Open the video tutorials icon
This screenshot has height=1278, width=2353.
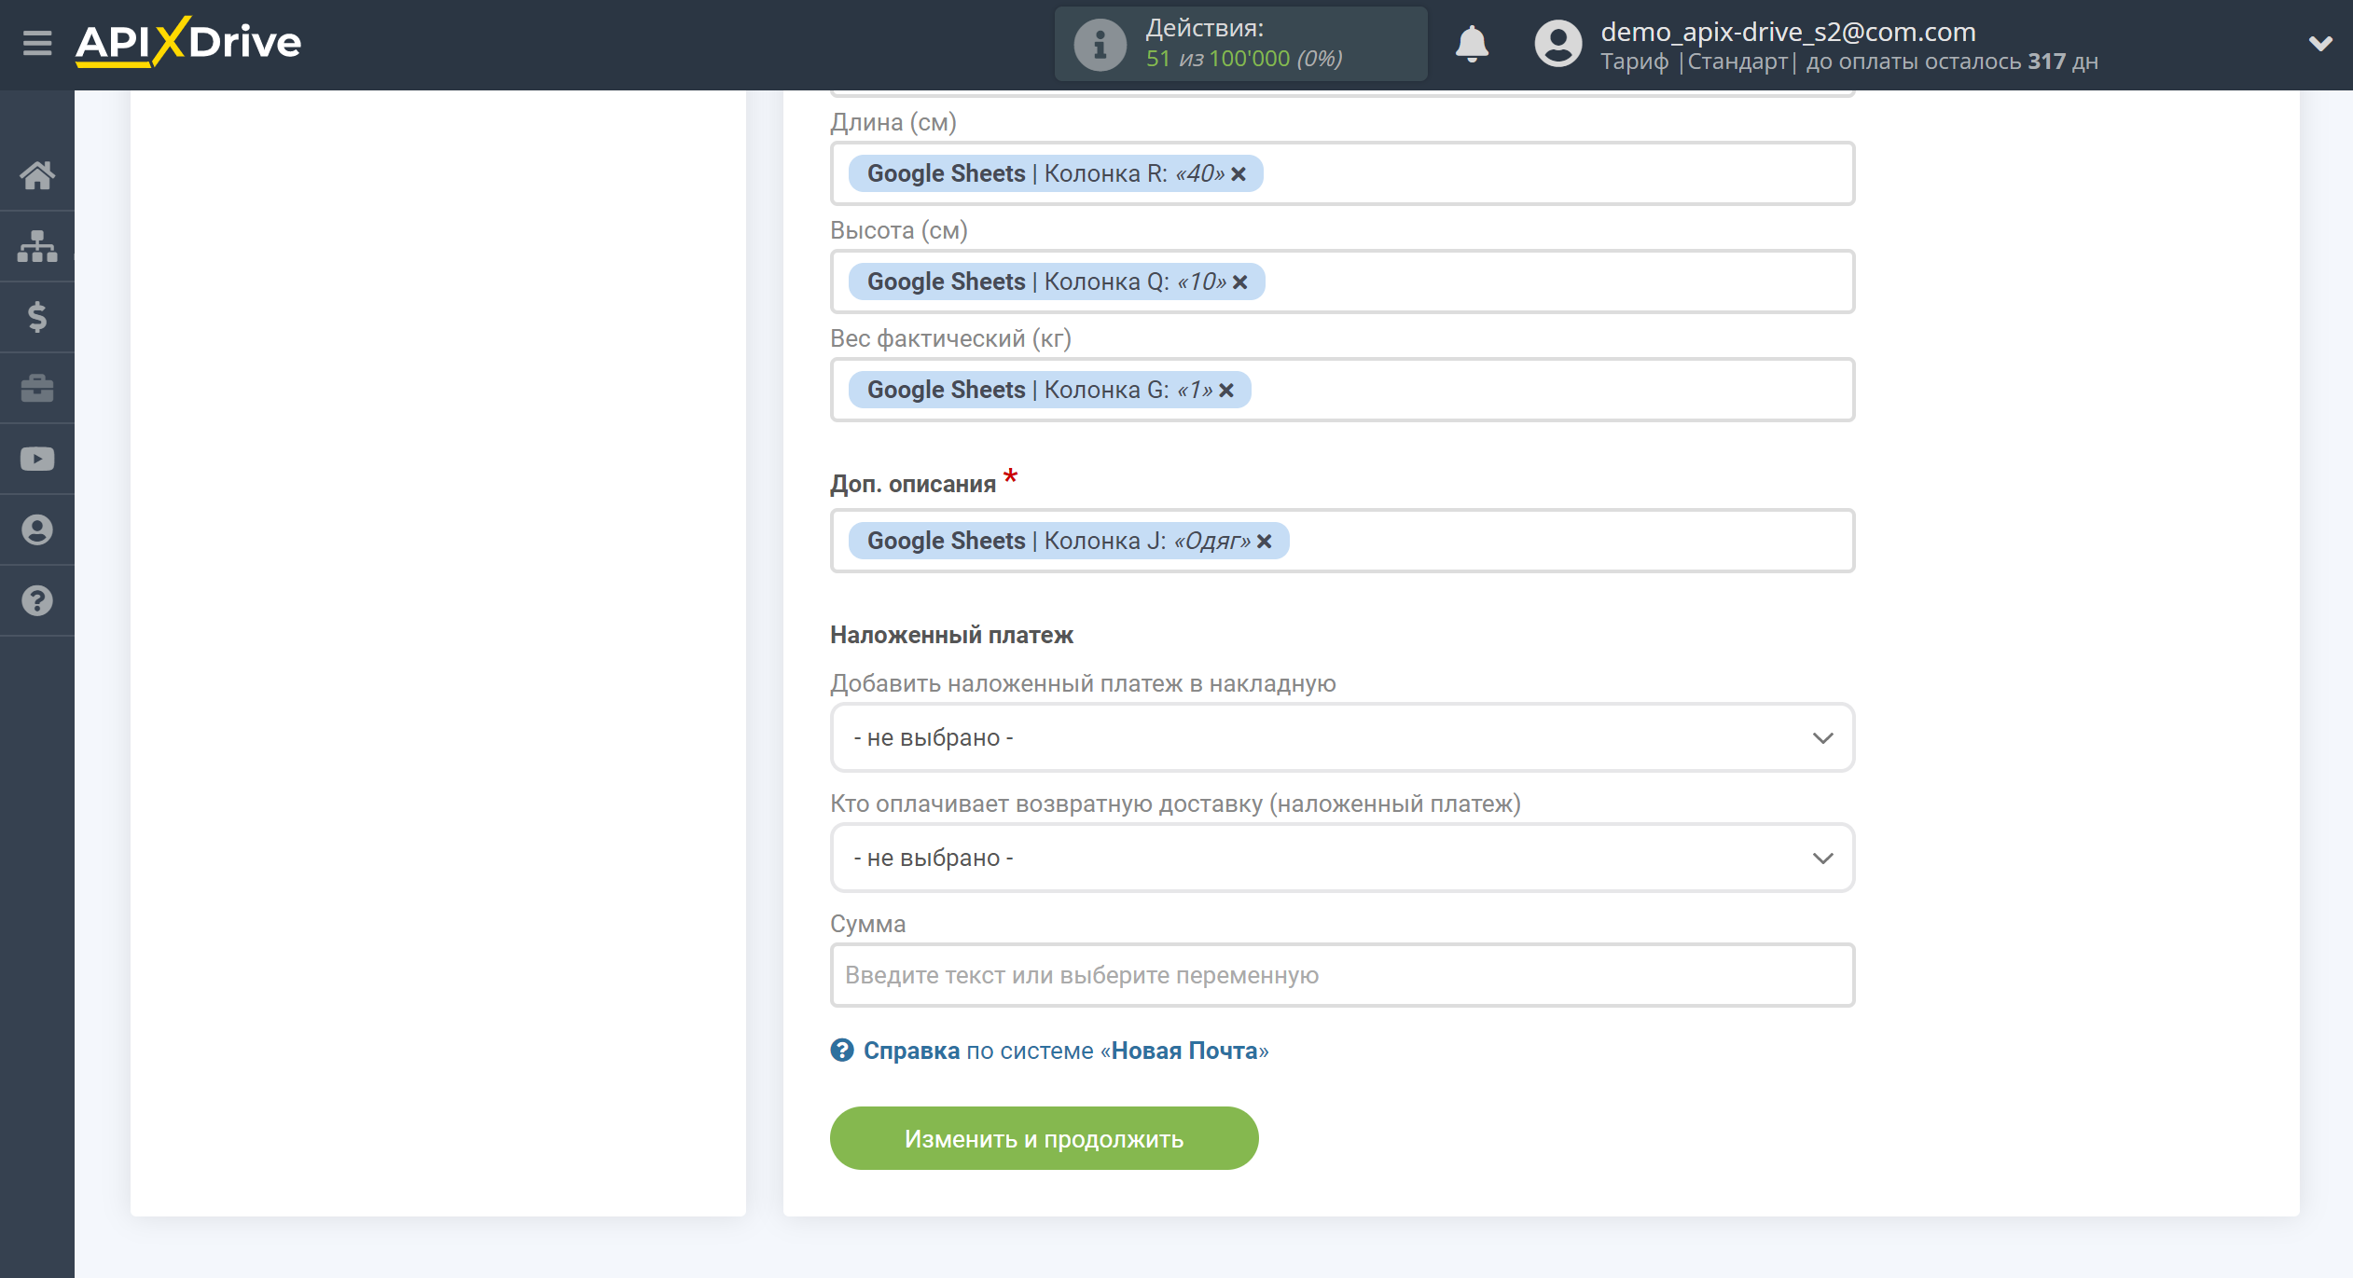pos(37,459)
